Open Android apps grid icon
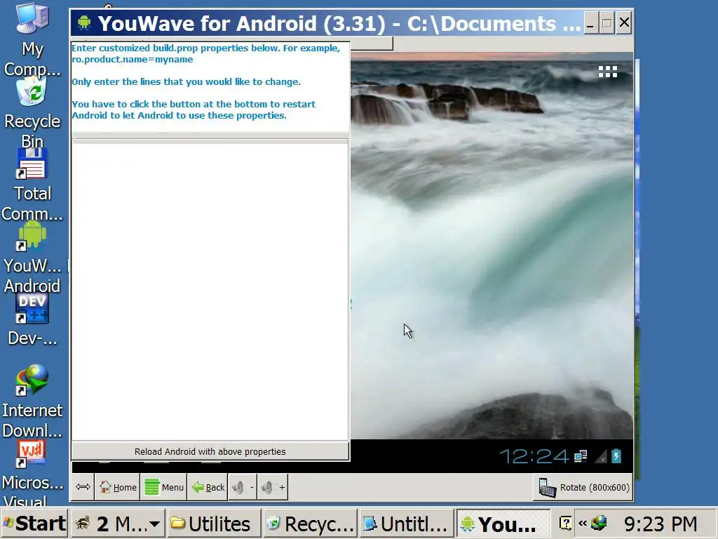The image size is (718, 539). (608, 72)
